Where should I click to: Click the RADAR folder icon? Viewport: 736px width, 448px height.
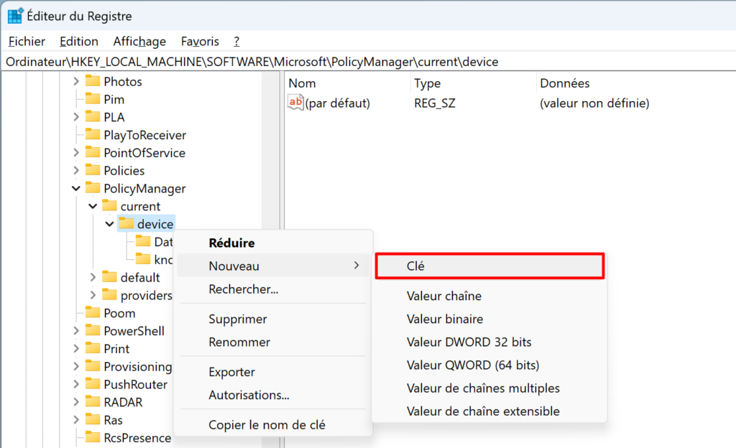pyautogui.click(x=93, y=401)
